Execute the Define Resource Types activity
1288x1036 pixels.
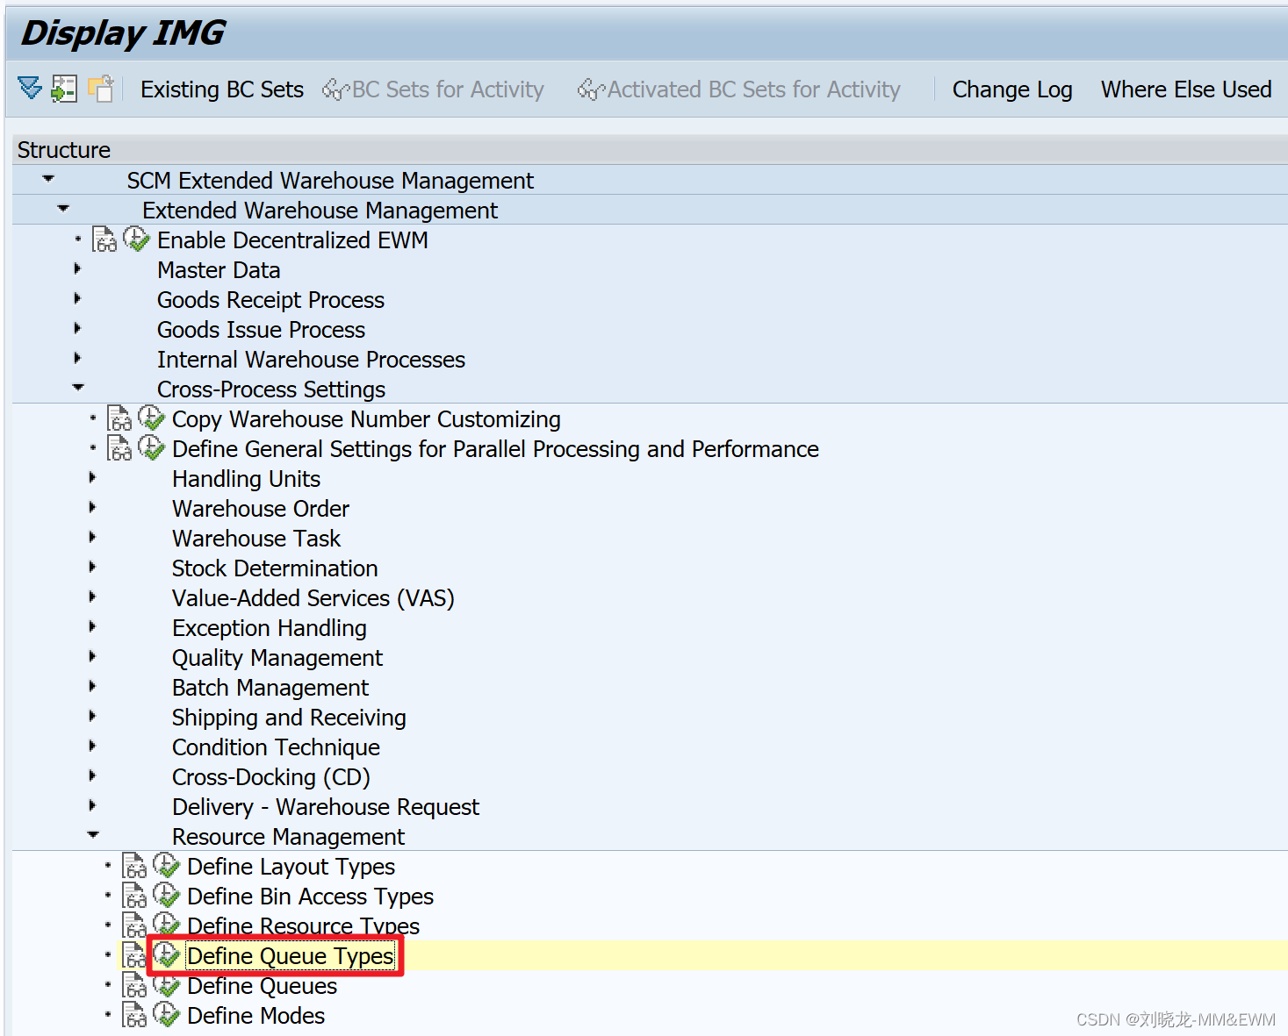tap(168, 925)
